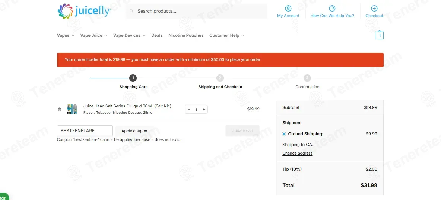Viewport: 441px width, 200px height.
Task: Click the Checkout arrow icon
Action: click(x=374, y=8)
